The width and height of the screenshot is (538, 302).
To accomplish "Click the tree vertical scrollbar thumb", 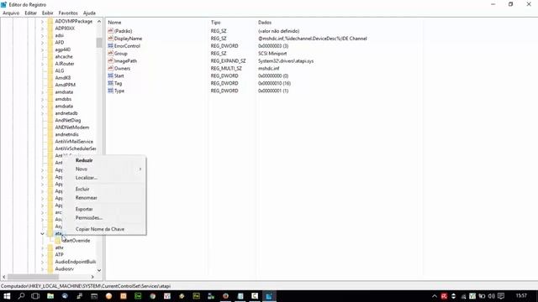I will (x=99, y=43).
